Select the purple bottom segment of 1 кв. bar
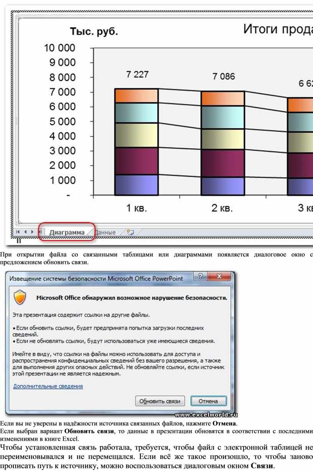Screen dimensions: 313x471 click(x=137, y=185)
